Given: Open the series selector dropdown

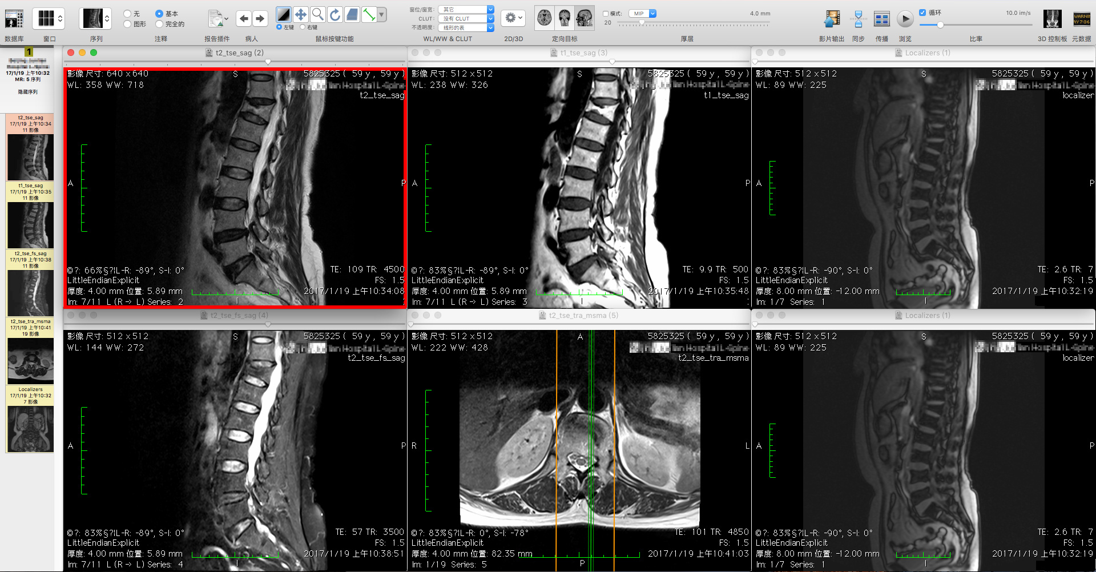Looking at the screenshot, I should pyautogui.click(x=95, y=19).
